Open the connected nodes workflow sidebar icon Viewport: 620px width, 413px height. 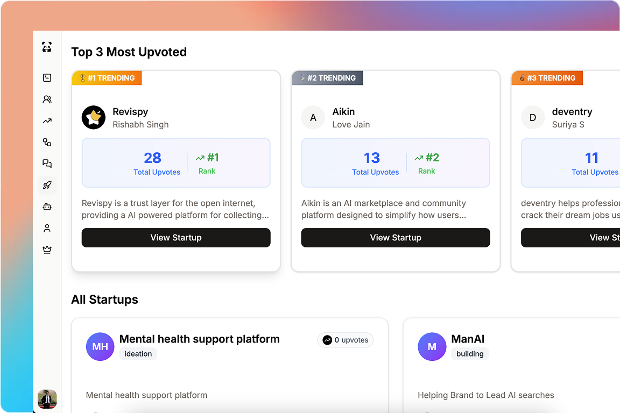click(x=47, y=143)
